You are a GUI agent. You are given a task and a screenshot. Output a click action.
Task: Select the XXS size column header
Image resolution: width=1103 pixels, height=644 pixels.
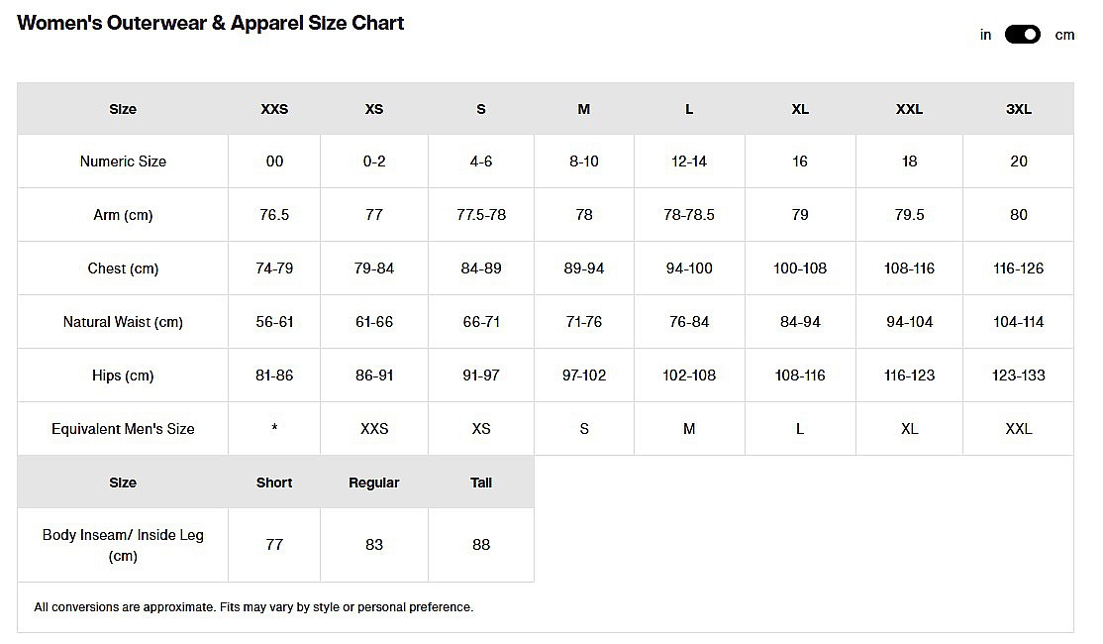click(274, 109)
